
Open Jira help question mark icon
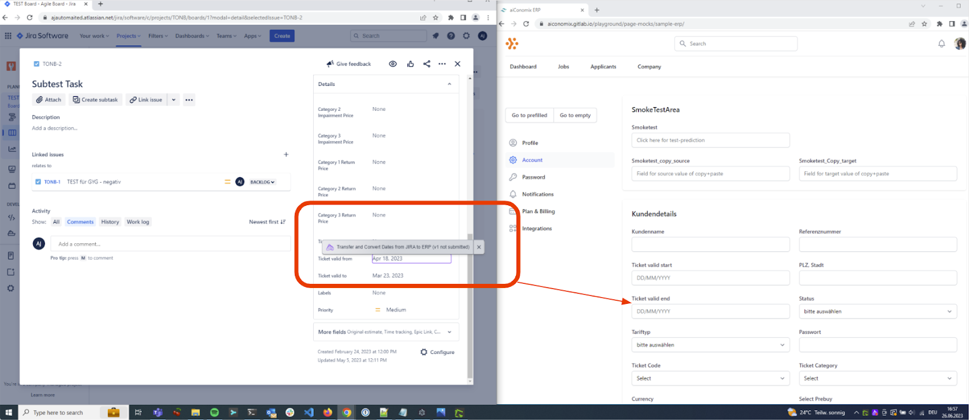[451, 36]
